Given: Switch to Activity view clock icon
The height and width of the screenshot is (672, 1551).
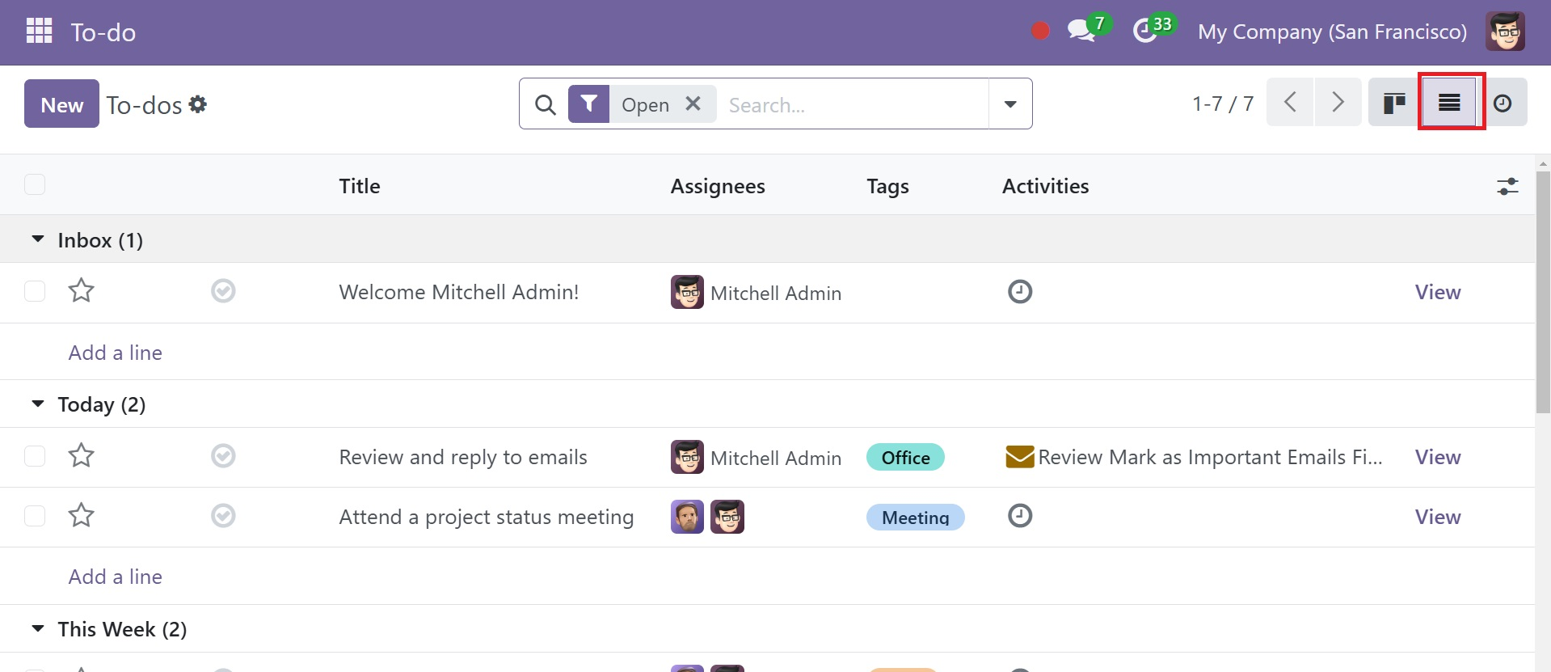Looking at the screenshot, I should (x=1503, y=103).
